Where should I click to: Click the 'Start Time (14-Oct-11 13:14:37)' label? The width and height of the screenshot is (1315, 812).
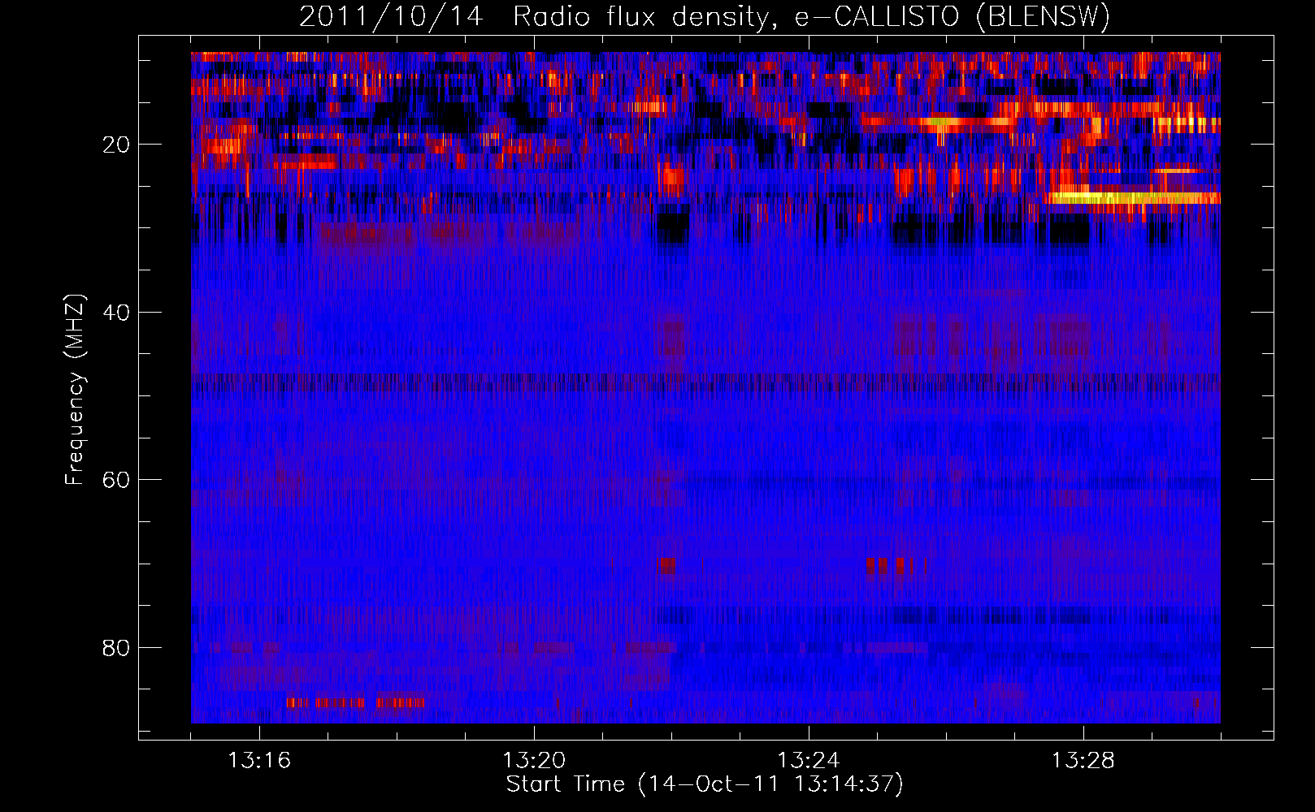(x=705, y=784)
